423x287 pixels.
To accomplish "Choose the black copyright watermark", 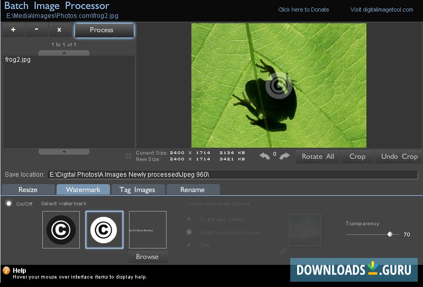I will [x=61, y=229].
